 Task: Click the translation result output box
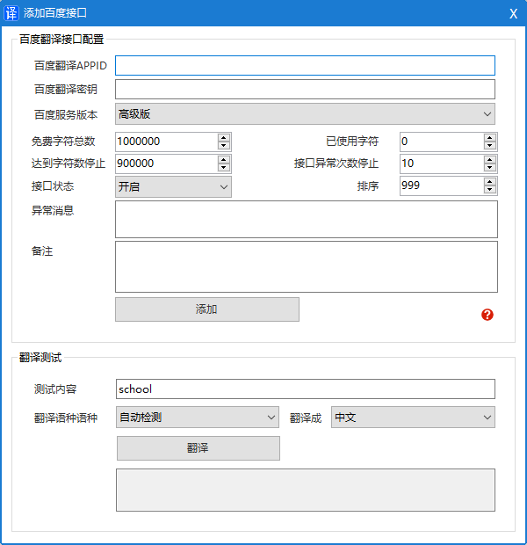click(x=306, y=490)
